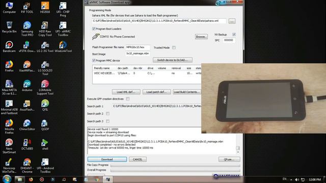Launch the DCTxBB5 desktop icon

(27, 144)
